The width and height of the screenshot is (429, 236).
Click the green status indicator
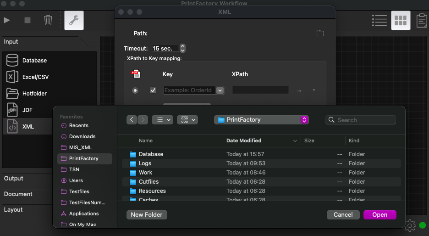[423, 225]
